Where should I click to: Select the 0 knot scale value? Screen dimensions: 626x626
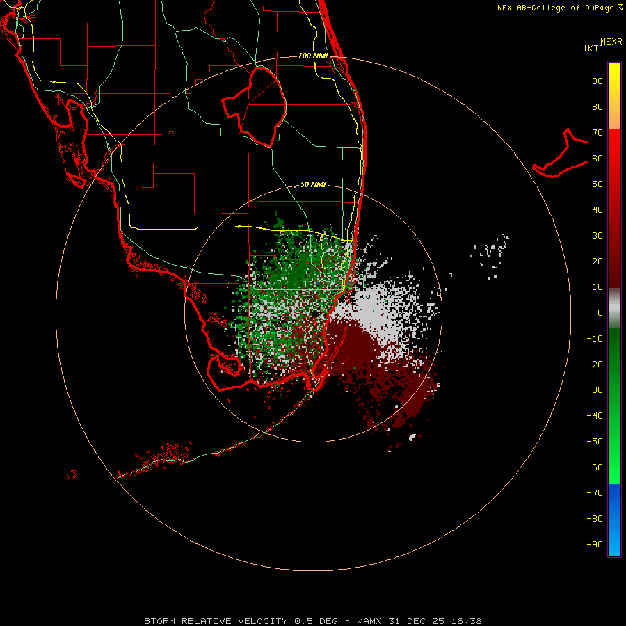pyautogui.click(x=600, y=312)
